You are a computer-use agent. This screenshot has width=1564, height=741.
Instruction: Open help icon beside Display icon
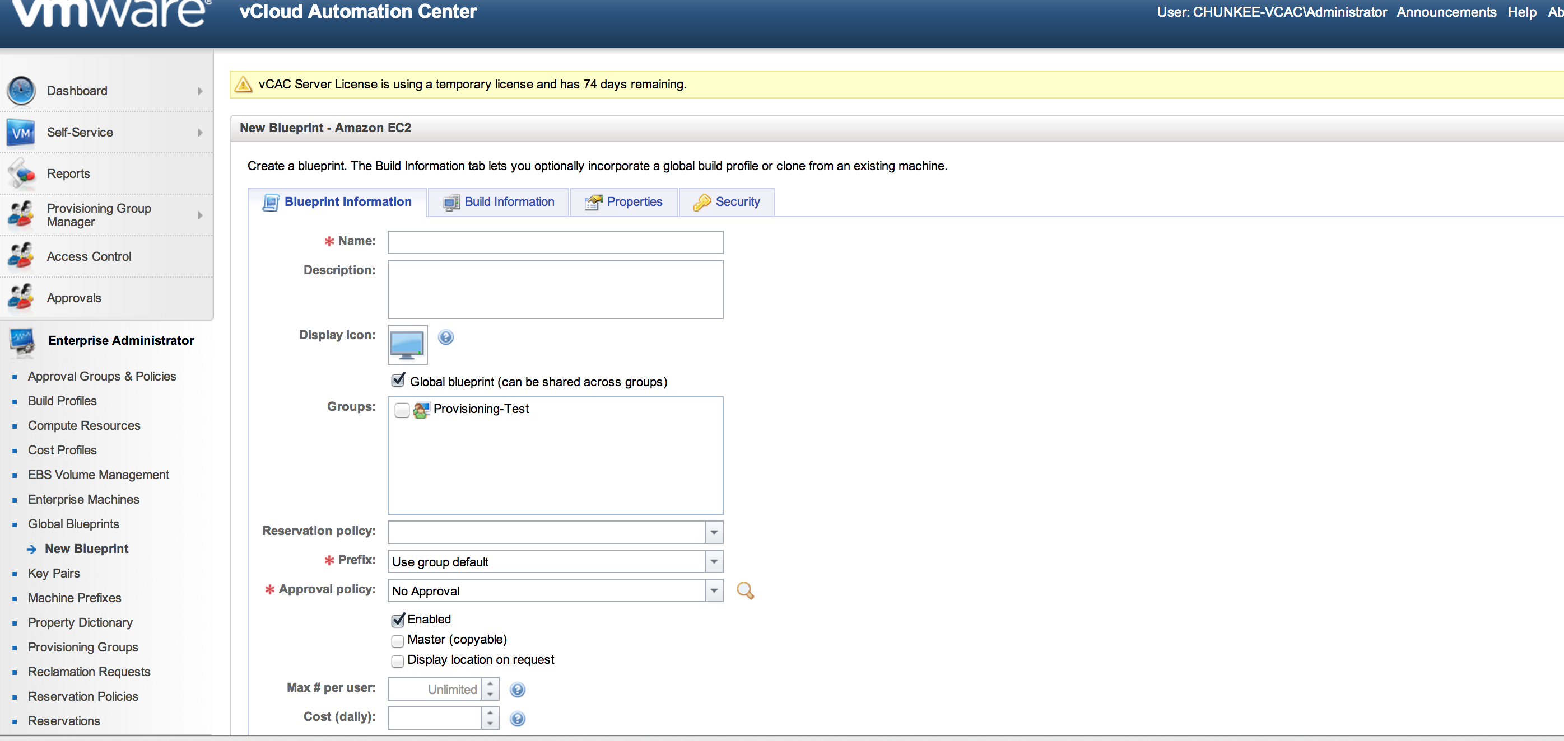446,337
